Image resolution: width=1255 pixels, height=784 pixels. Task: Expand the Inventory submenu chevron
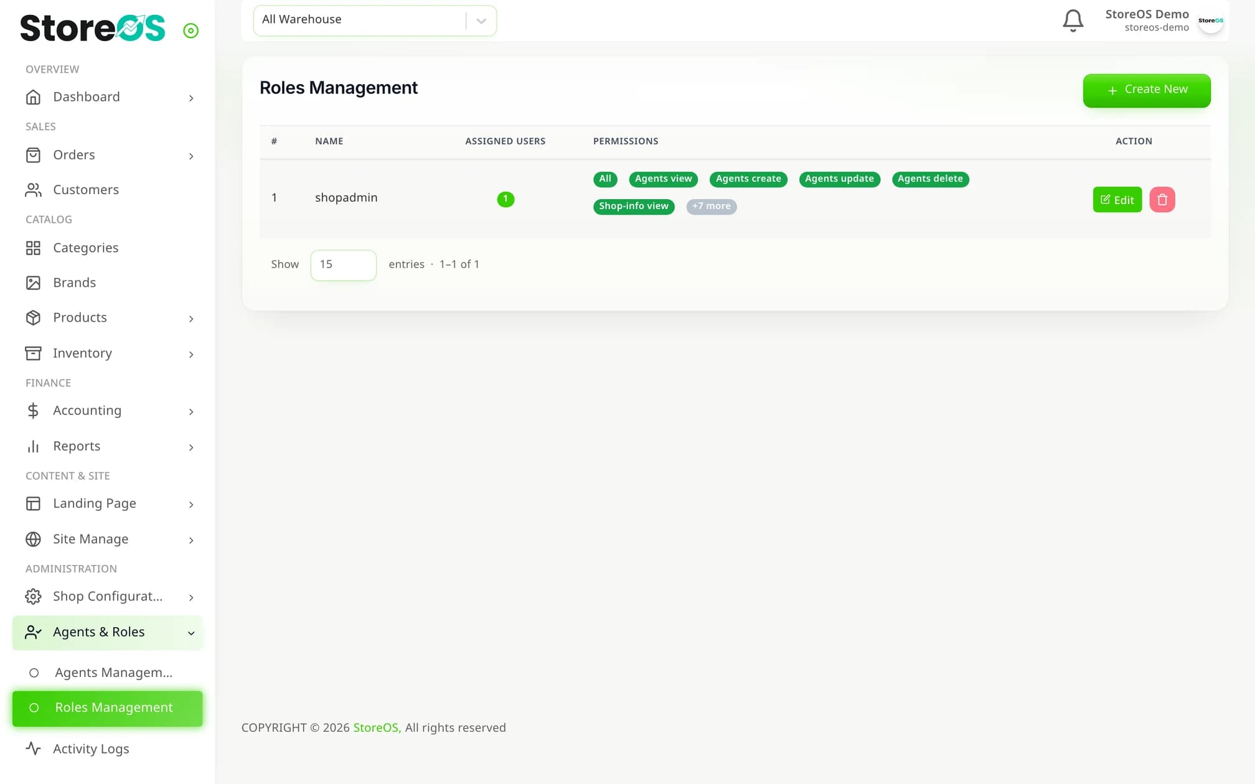[x=191, y=354]
